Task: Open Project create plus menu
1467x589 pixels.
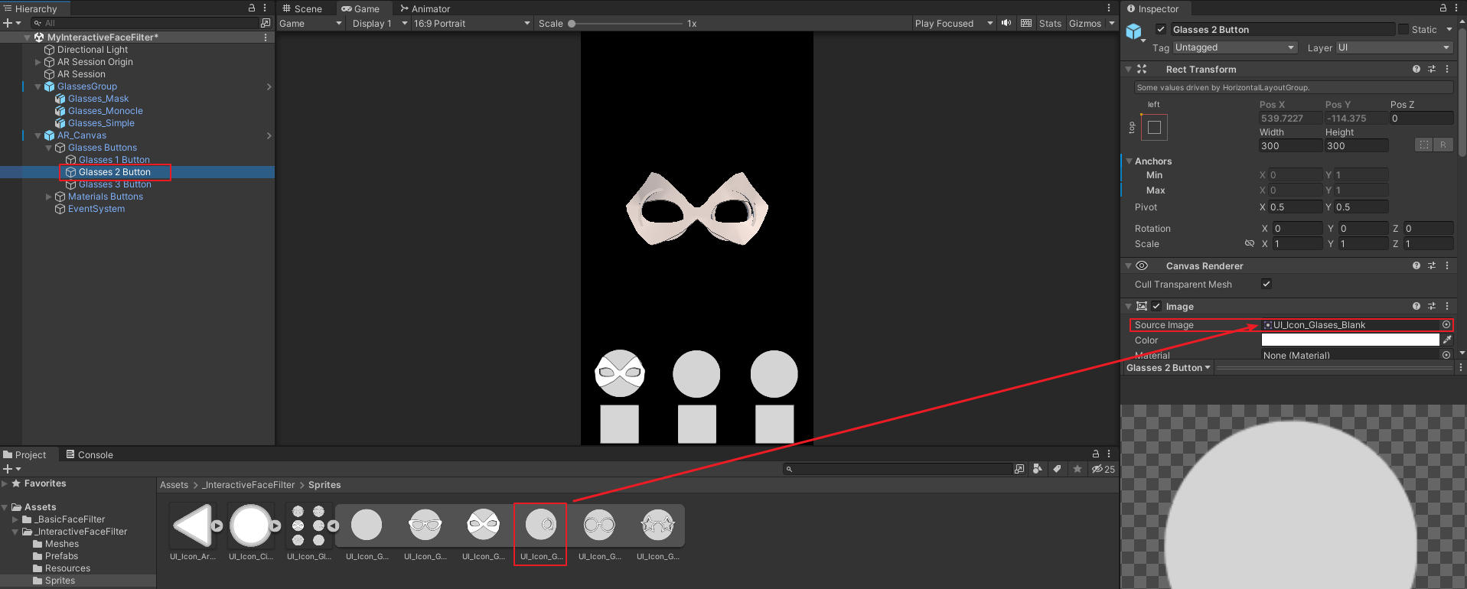Action: (11, 469)
